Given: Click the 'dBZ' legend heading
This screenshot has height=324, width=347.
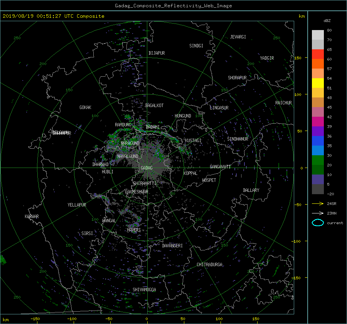Looking at the screenshot, I should tap(327, 21).
